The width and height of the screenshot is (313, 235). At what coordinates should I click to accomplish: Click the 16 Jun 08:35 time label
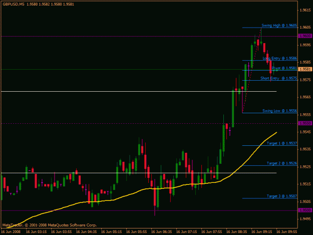pos(237,232)
